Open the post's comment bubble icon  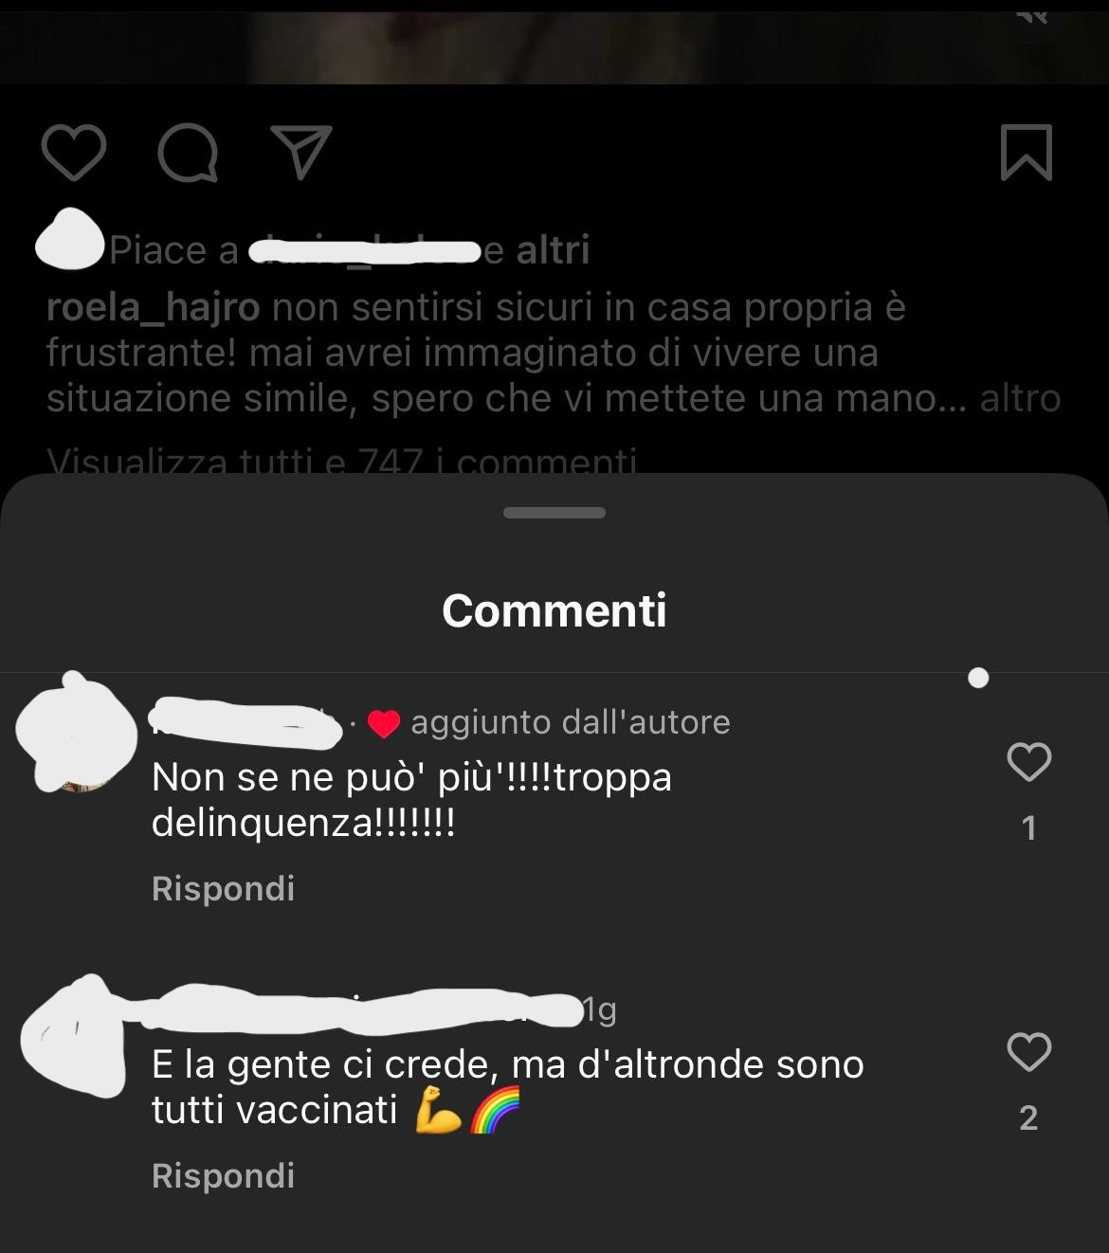tap(188, 153)
